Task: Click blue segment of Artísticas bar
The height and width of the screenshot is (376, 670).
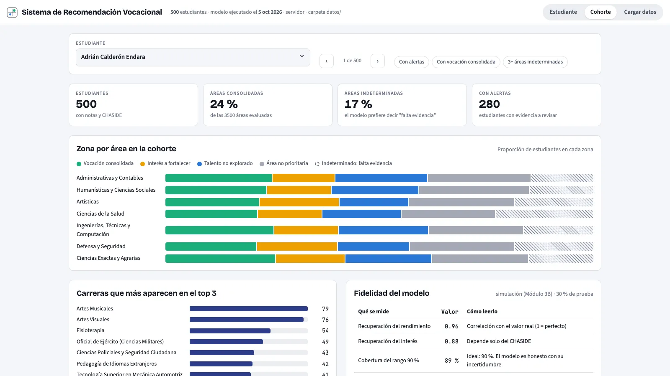Action: (x=374, y=202)
